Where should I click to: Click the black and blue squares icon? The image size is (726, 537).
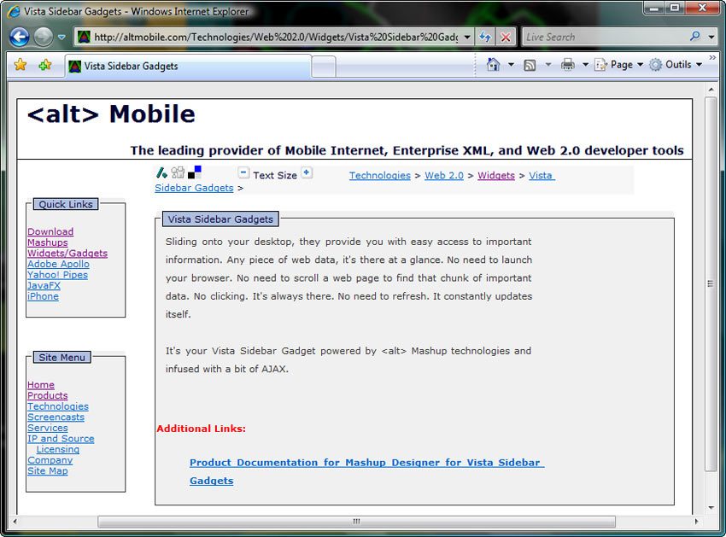195,172
